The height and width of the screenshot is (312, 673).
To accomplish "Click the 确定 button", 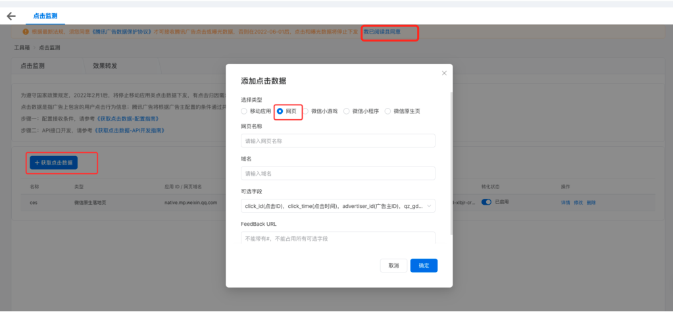I will pyautogui.click(x=424, y=265).
